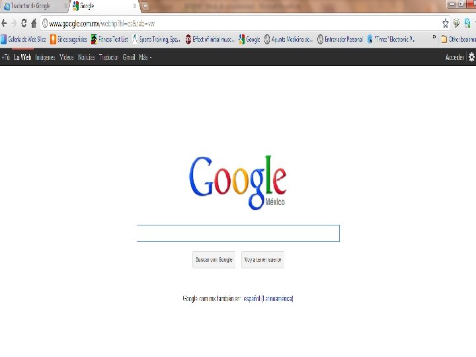Expand the hidden bookmarks chevron

click(434, 37)
